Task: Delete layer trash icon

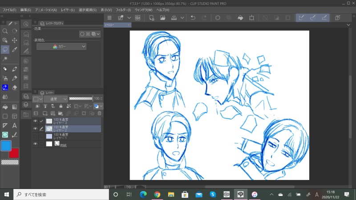Action: click(x=99, y=113)
